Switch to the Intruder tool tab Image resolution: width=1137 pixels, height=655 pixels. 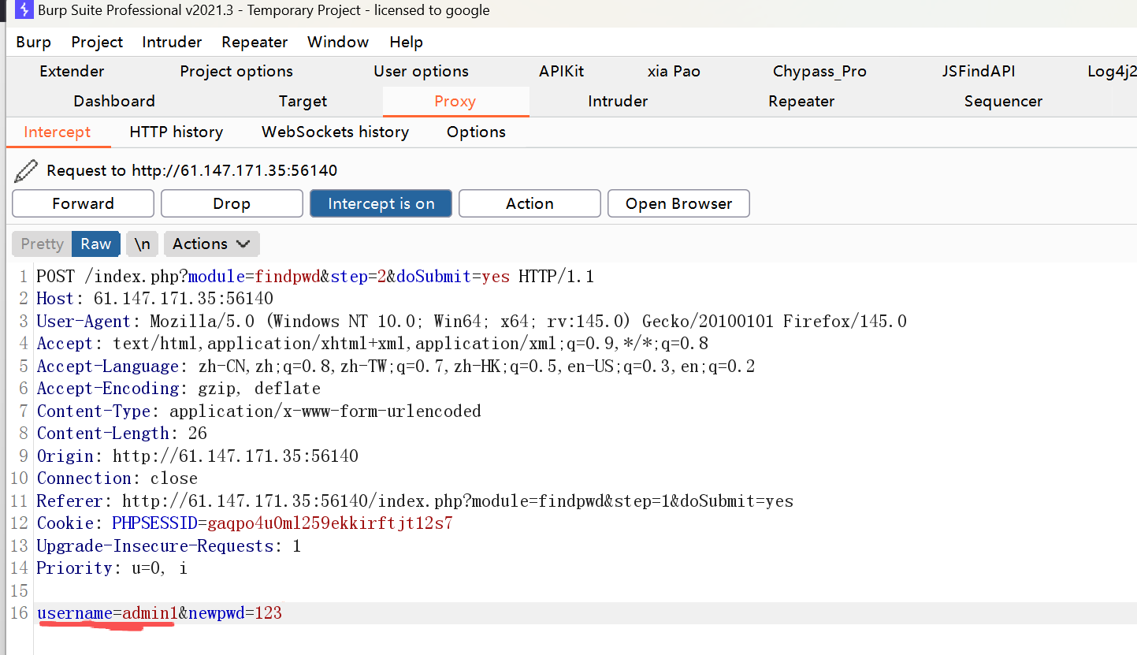pos(618,102)
